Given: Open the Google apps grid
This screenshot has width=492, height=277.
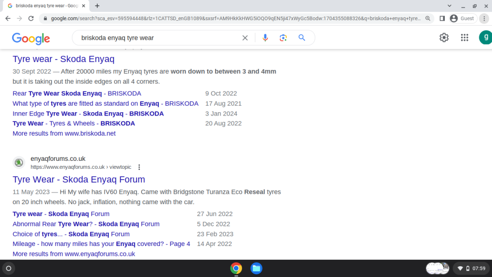Looking at the screenshot, I should tap(464, 38).
